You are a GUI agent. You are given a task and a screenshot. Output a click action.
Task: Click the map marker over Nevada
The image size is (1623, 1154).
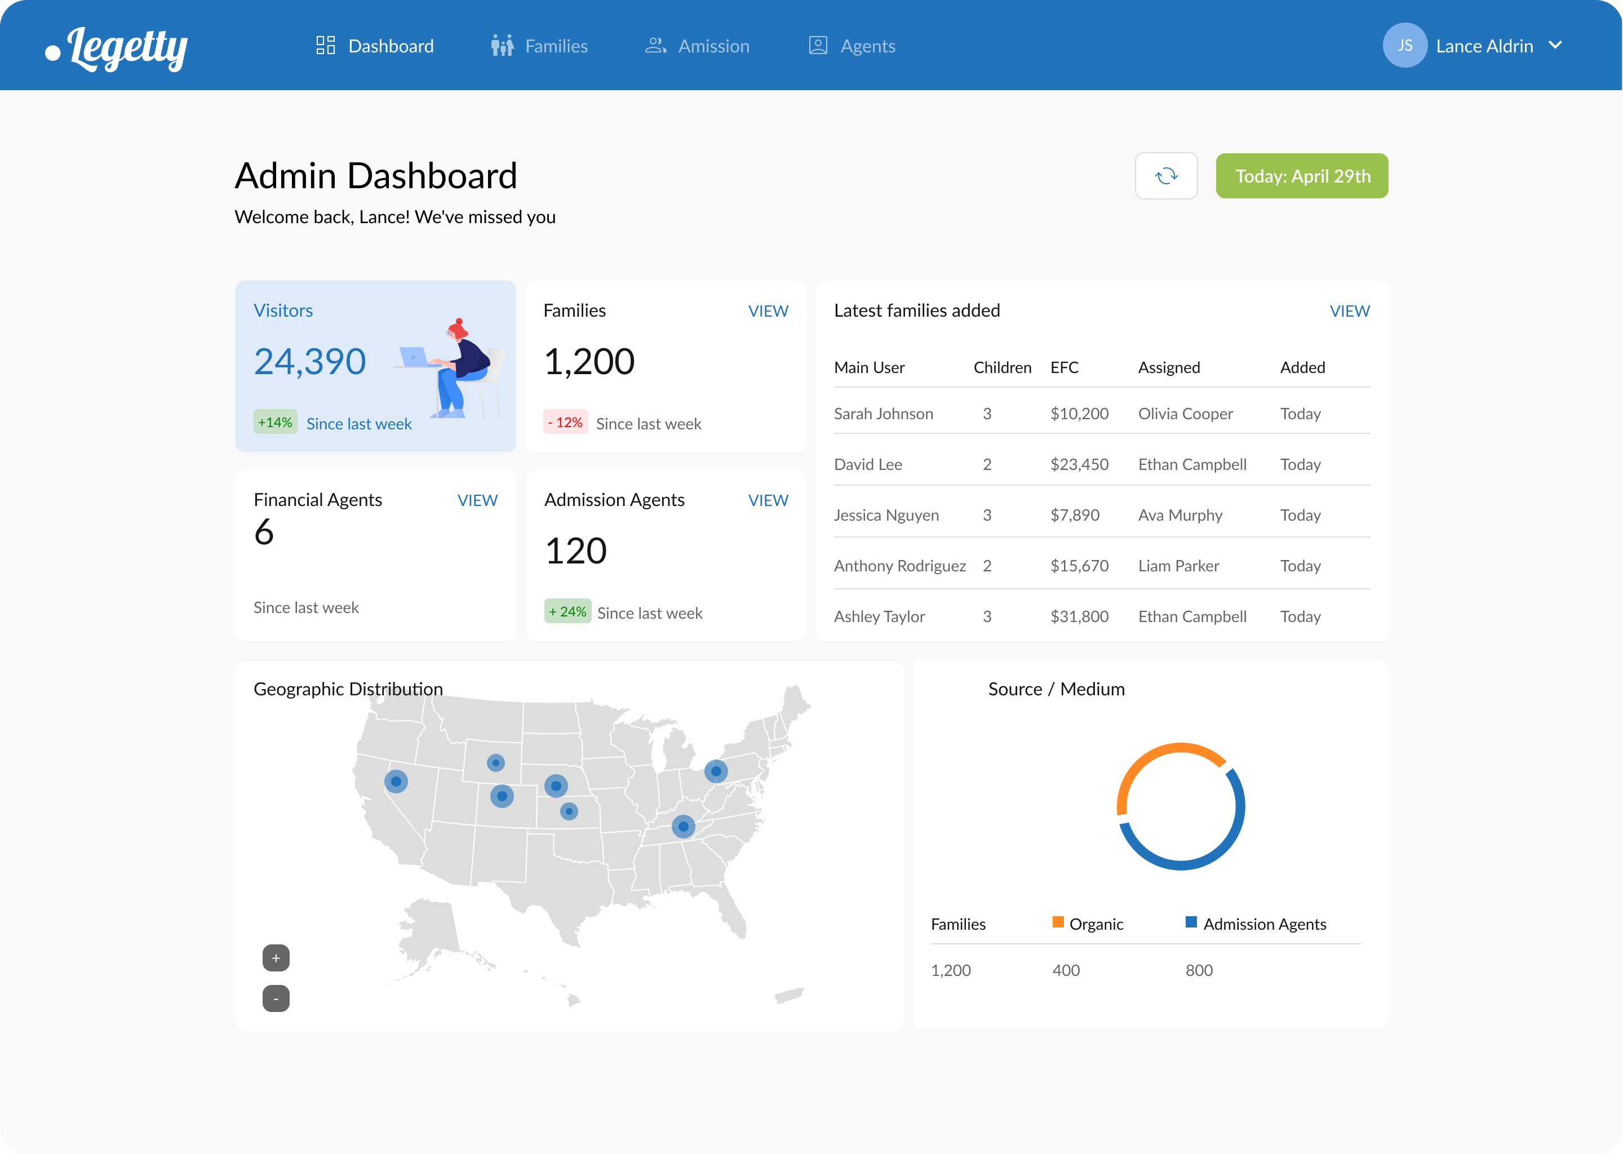pyautogui.click(x=396, y=782)
